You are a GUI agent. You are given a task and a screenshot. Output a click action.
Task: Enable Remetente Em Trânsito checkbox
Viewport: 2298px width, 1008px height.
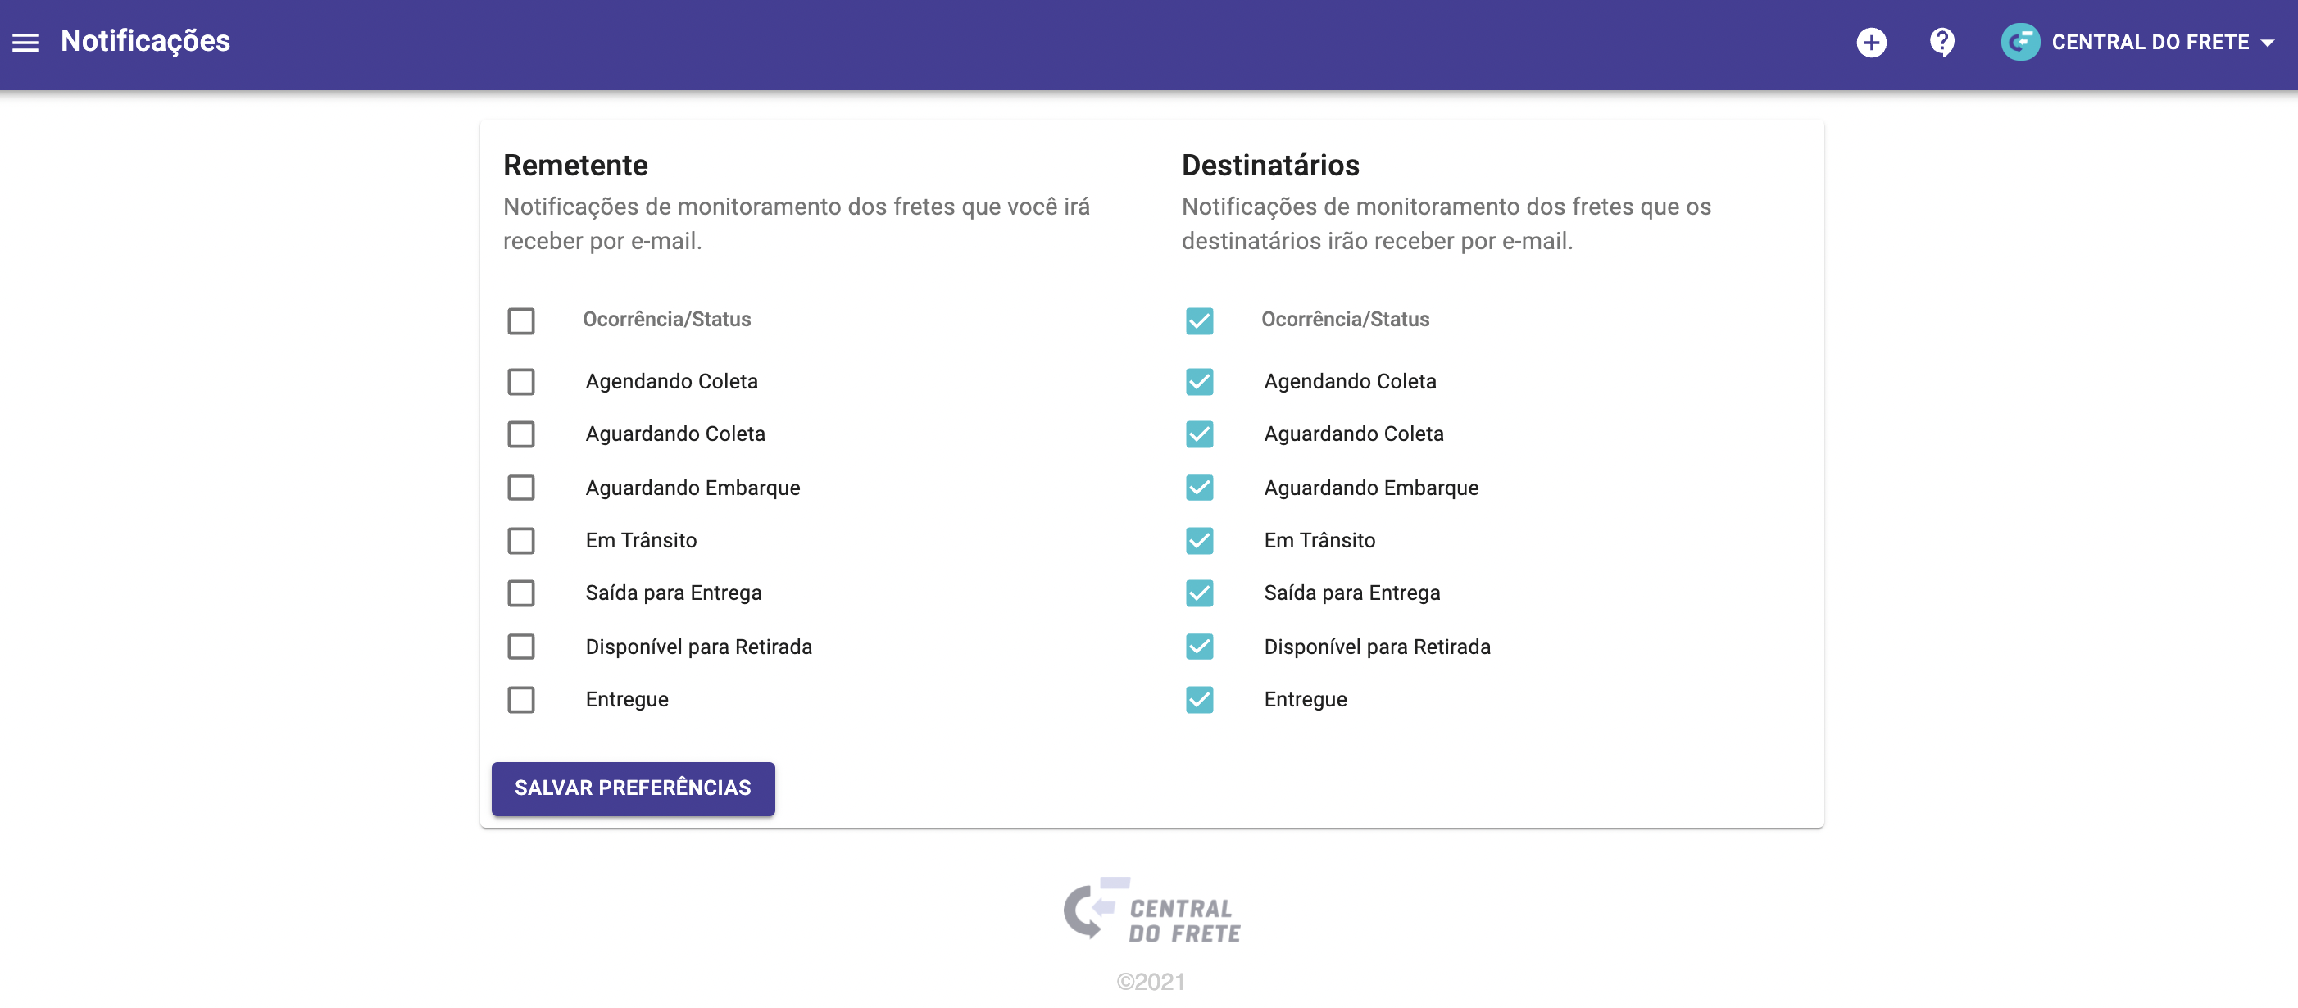[521, 541]
